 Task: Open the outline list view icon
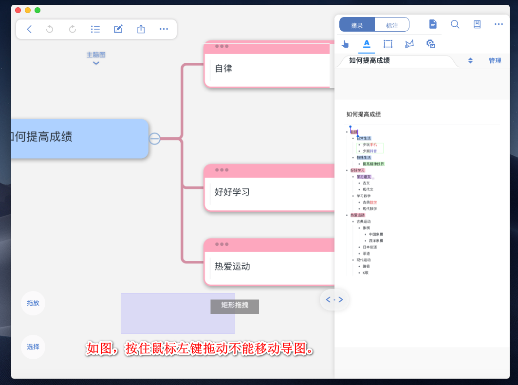click(95, 29)
